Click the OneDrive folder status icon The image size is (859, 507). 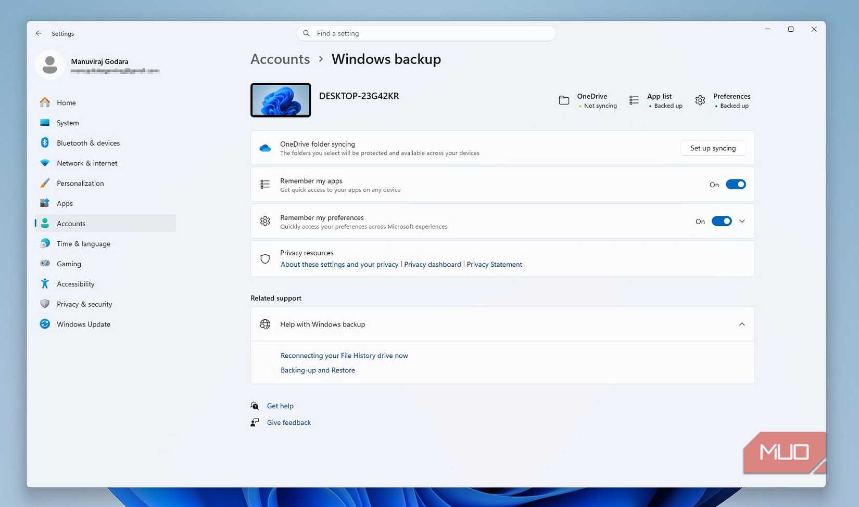click(x=564, y=100)
